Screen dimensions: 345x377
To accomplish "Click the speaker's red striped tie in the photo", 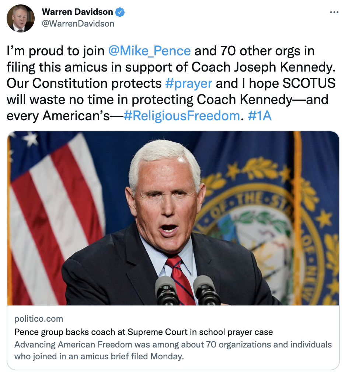I will (180, 279).
